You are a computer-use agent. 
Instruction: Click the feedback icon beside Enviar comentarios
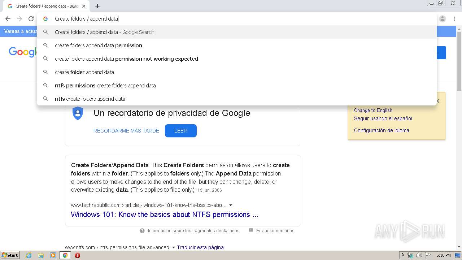coord(251,230)
